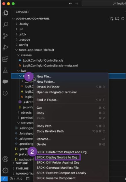The image size is (126, 182).
Task: Open the Salesforce cloud icon in sidebar
Action: (5, 81)
